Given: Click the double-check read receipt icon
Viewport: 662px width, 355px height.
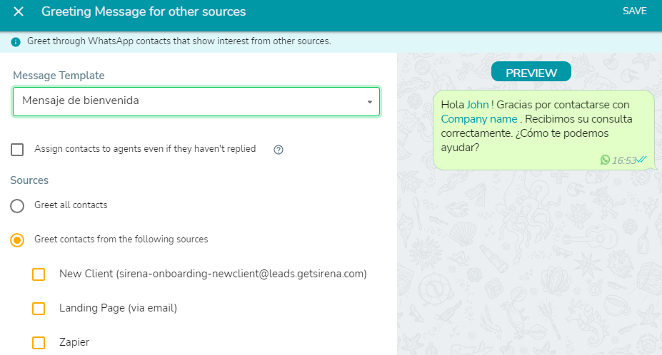Looking at the screenshot, I should coord(641,160).
